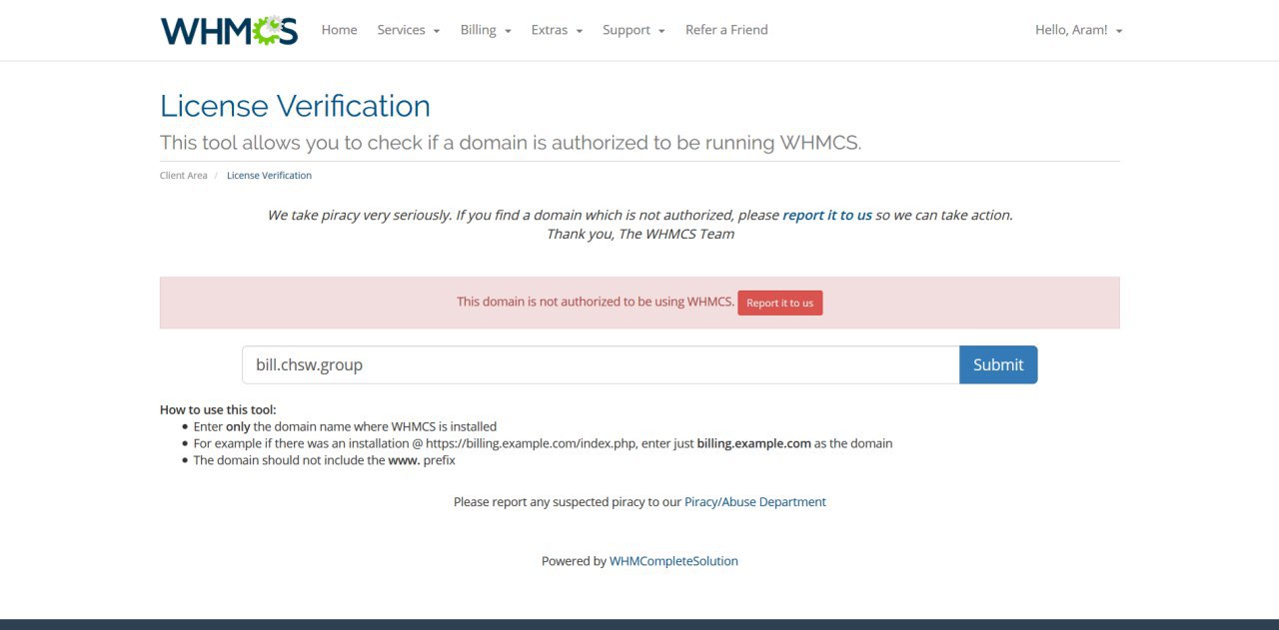Focus the domain input field
Image resolution: width=1279 pixels, height=630 pixels.
[601, 364]
